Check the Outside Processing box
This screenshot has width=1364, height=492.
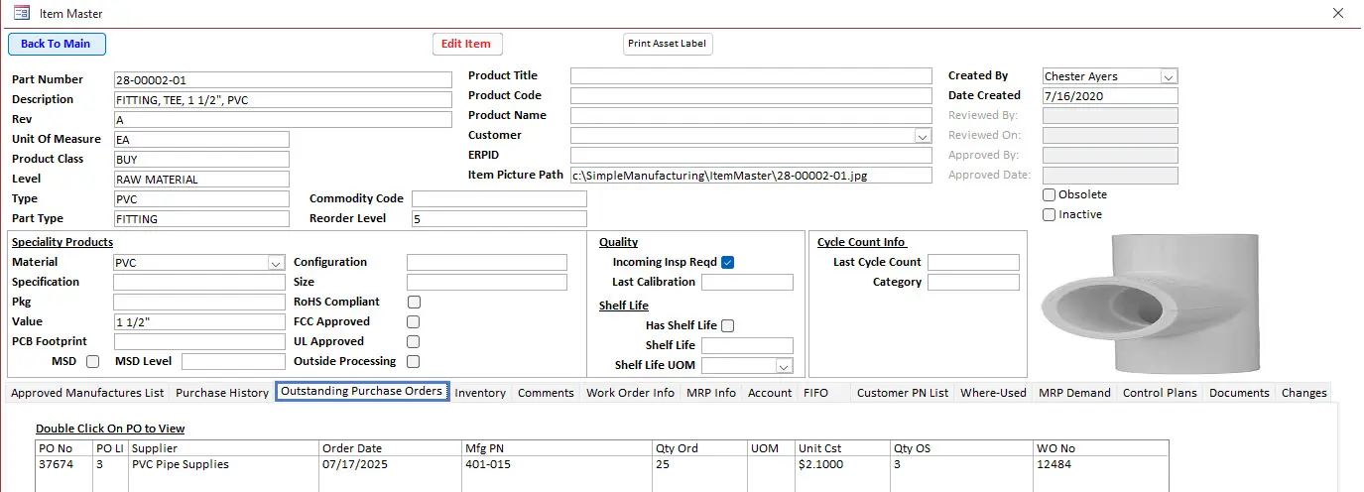coord(414,362)
